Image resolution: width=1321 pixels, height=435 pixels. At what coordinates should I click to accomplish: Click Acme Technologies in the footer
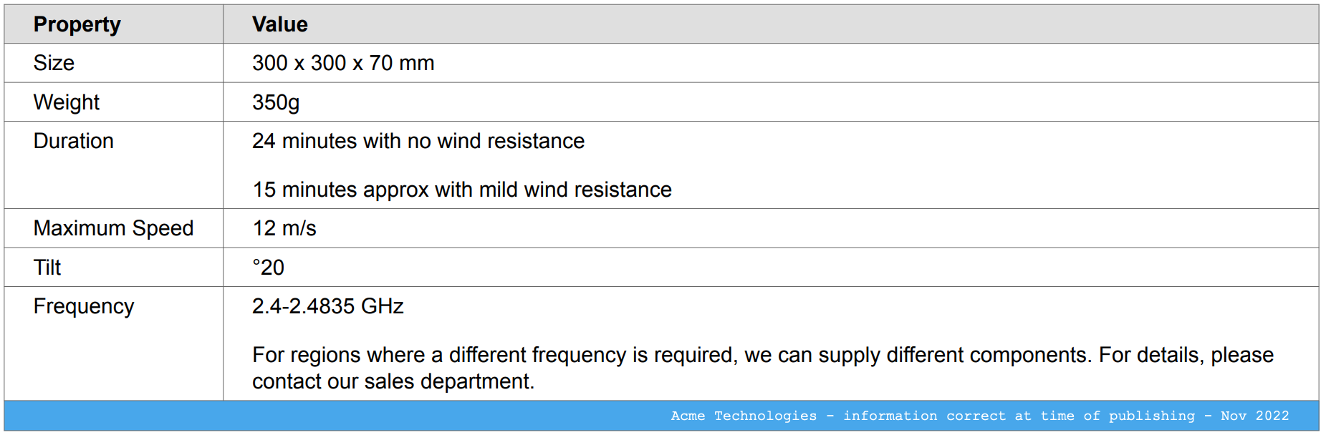[x=743, y=416]
